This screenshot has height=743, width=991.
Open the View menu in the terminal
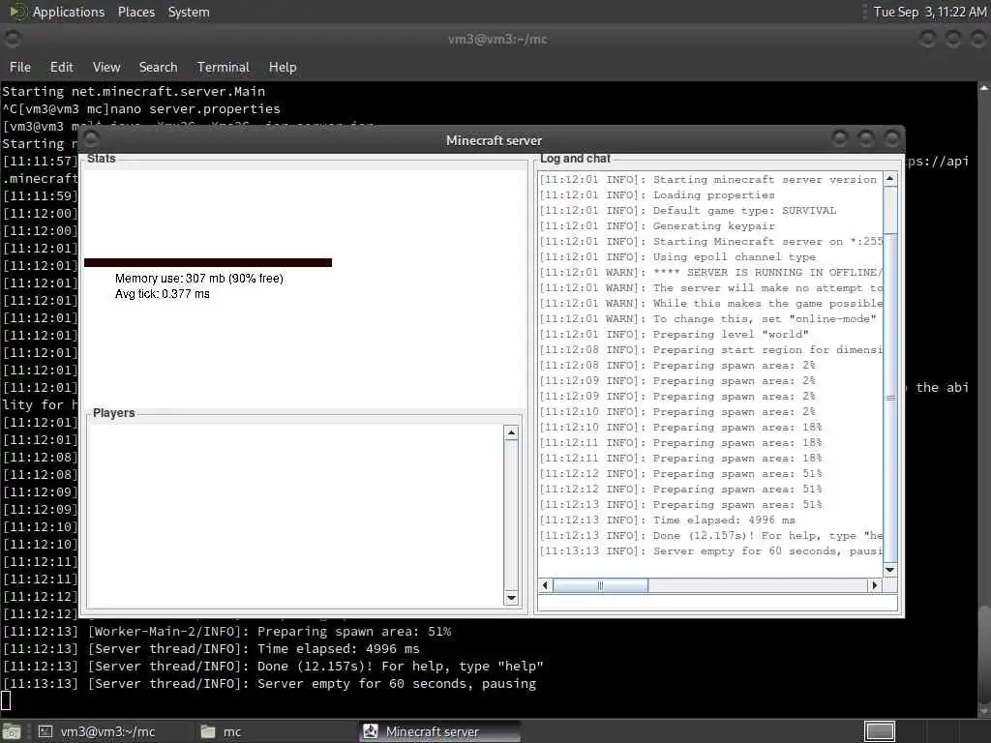pos(106,67)
